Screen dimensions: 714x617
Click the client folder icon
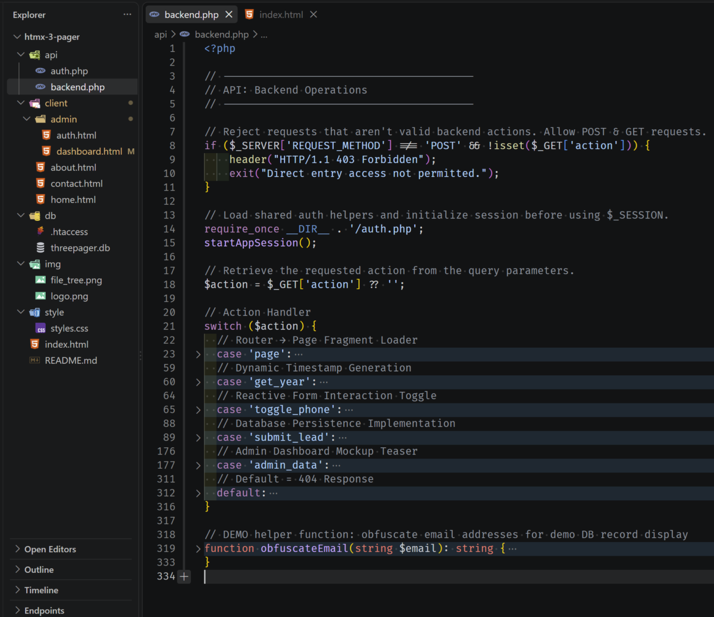click(35, 103)
